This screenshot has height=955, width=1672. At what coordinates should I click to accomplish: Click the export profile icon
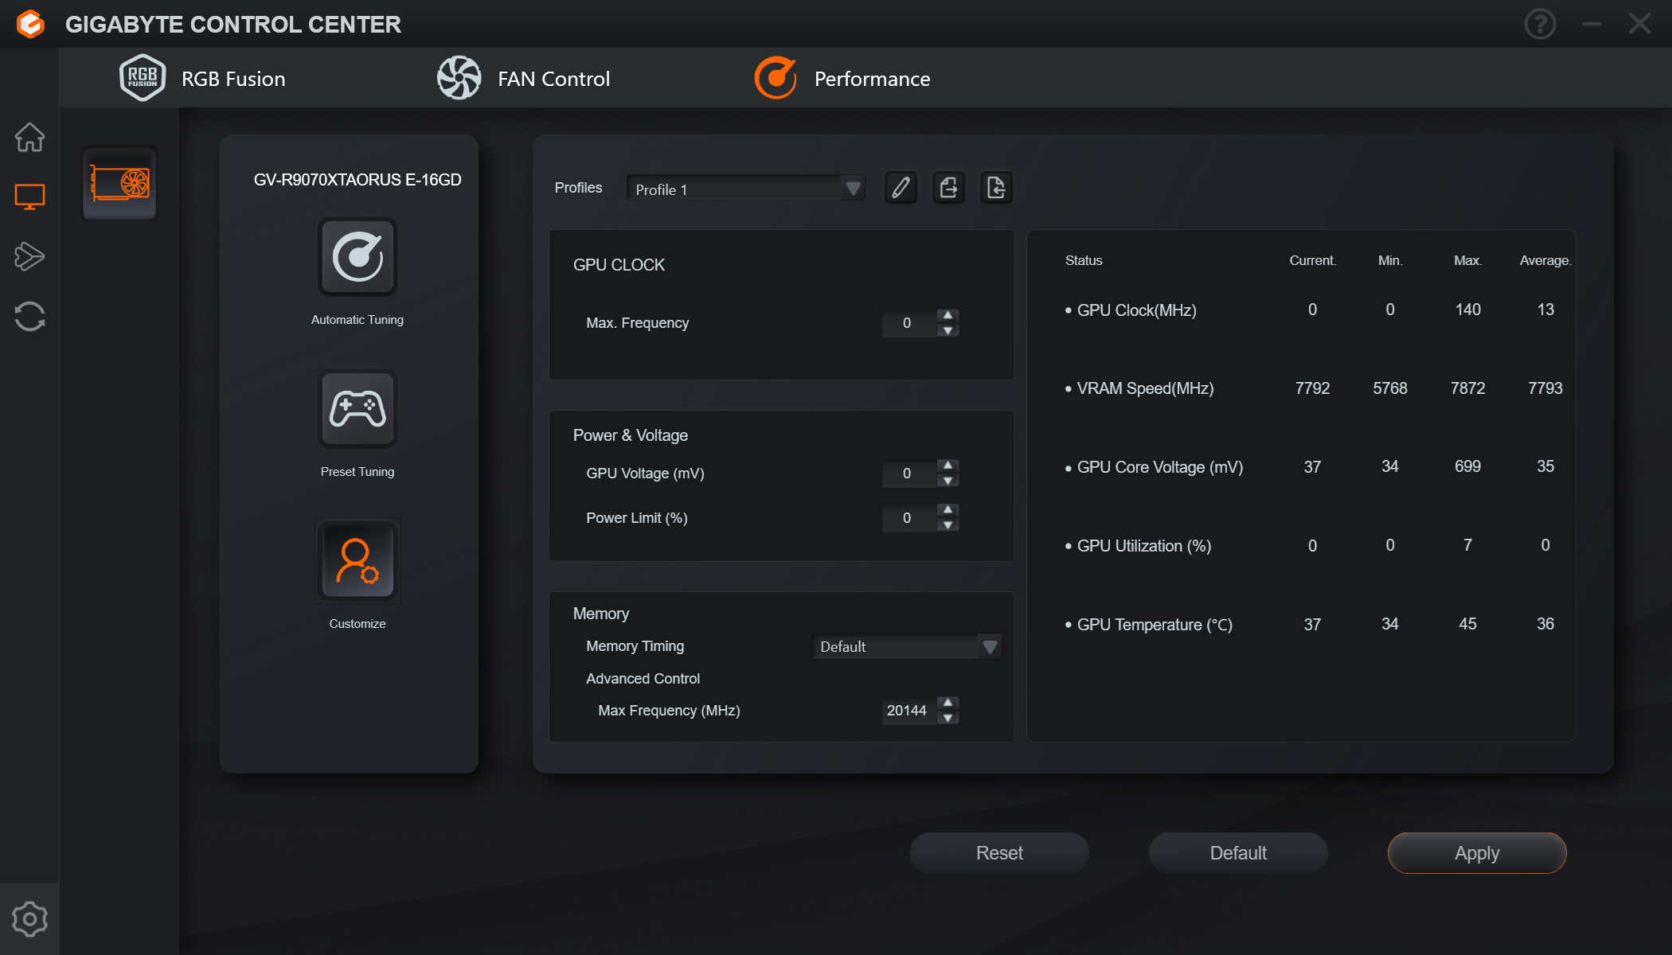click(x=948, y=188)
